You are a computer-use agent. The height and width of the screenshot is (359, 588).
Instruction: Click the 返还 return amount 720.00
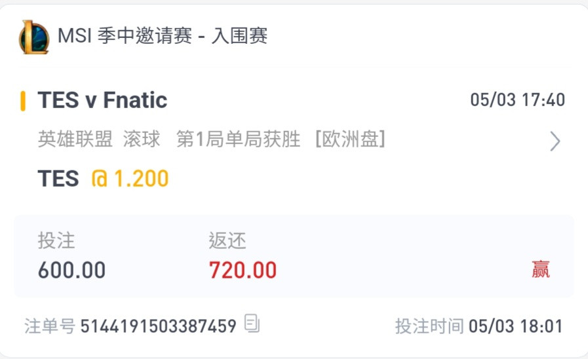coord(243,270)
